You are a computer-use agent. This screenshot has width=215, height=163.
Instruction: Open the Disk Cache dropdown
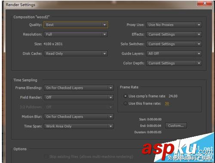click(76, 54)
